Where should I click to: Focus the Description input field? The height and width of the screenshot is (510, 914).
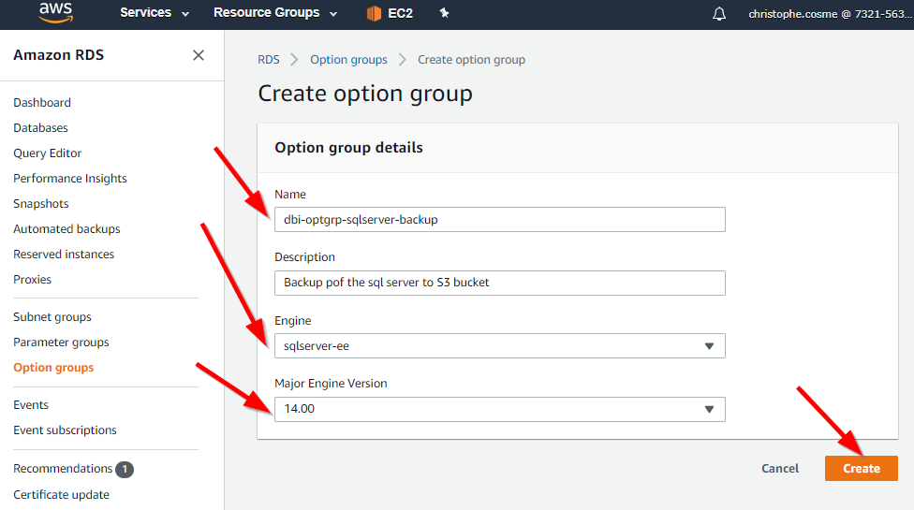pyautogui.click(x=499, y=283)
